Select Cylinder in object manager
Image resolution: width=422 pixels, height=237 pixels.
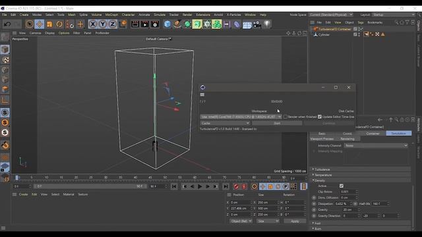(324, 35)
